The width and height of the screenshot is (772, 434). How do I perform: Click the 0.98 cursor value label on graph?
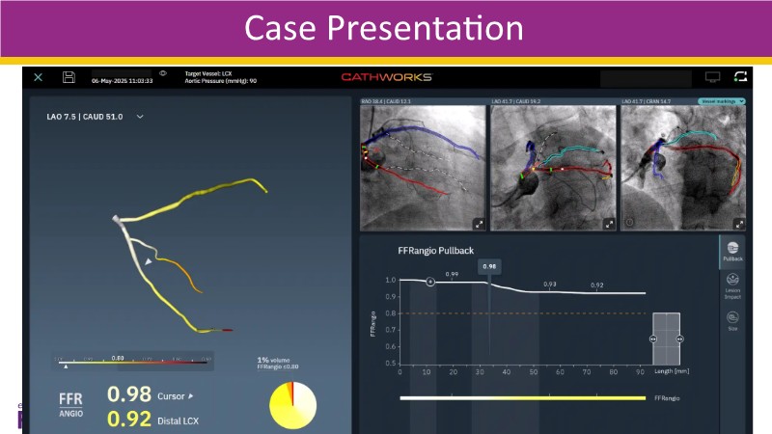(x=489, y=266)
